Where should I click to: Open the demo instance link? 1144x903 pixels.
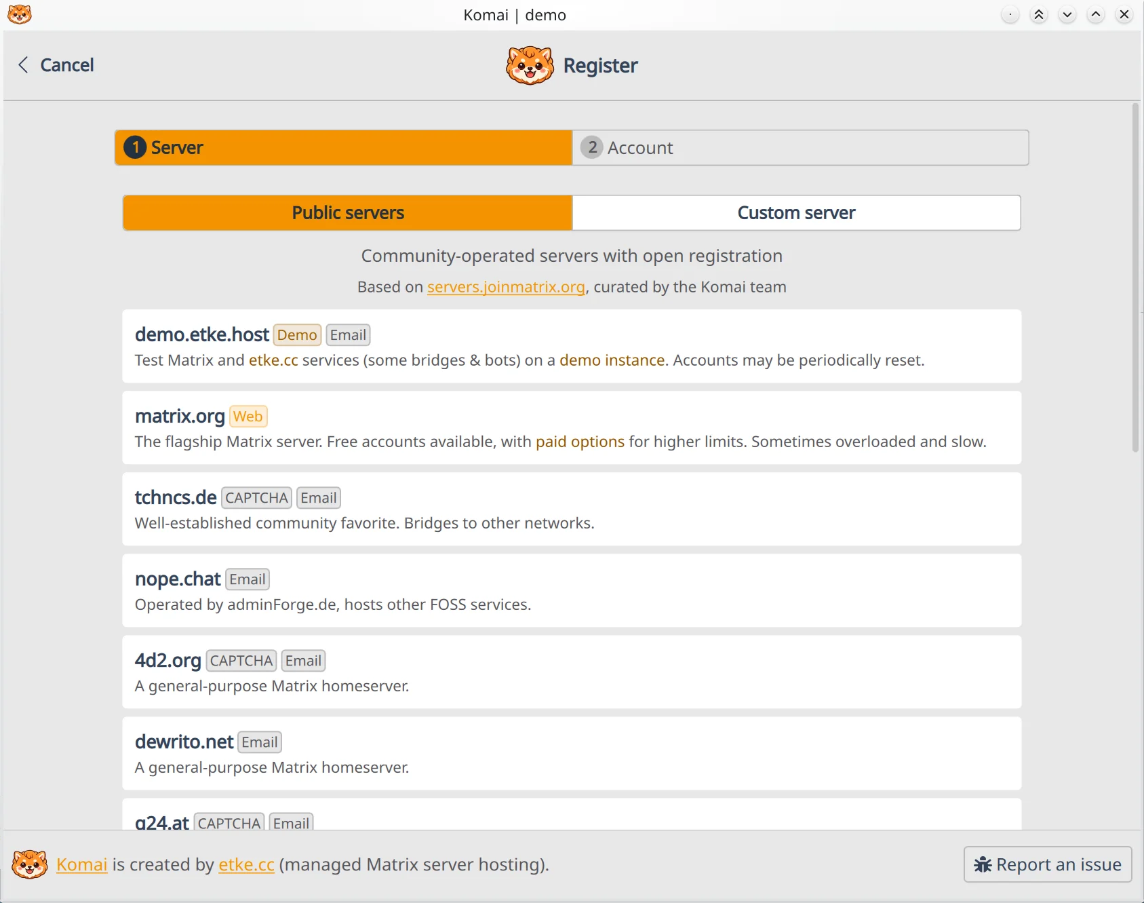(612, 360)
